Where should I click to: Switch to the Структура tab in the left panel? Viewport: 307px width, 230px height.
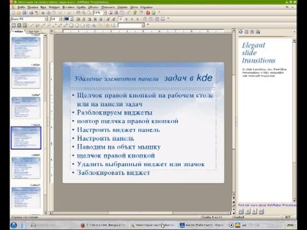click(33, 31)
